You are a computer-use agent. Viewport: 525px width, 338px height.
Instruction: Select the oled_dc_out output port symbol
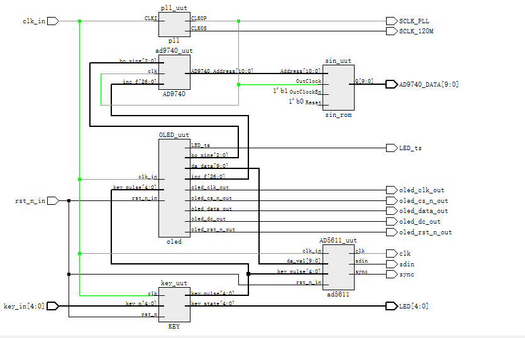pos(392,222)
